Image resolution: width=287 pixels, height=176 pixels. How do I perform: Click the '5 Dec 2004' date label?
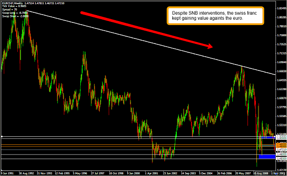point(206,173)
